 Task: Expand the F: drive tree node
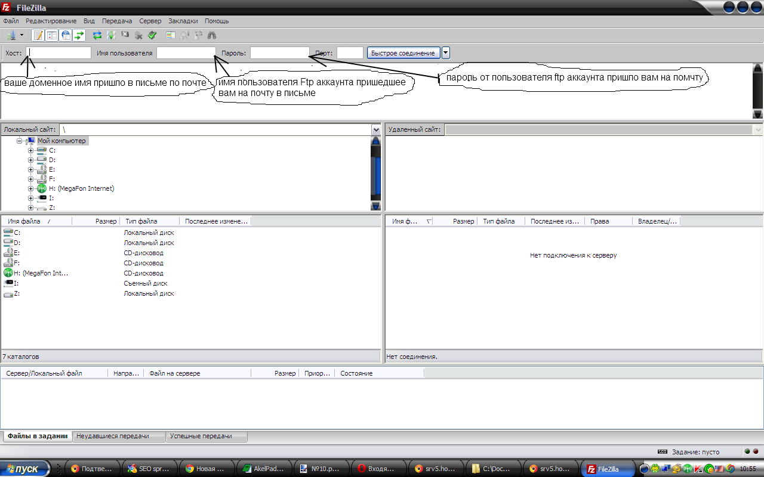[30, 179]
